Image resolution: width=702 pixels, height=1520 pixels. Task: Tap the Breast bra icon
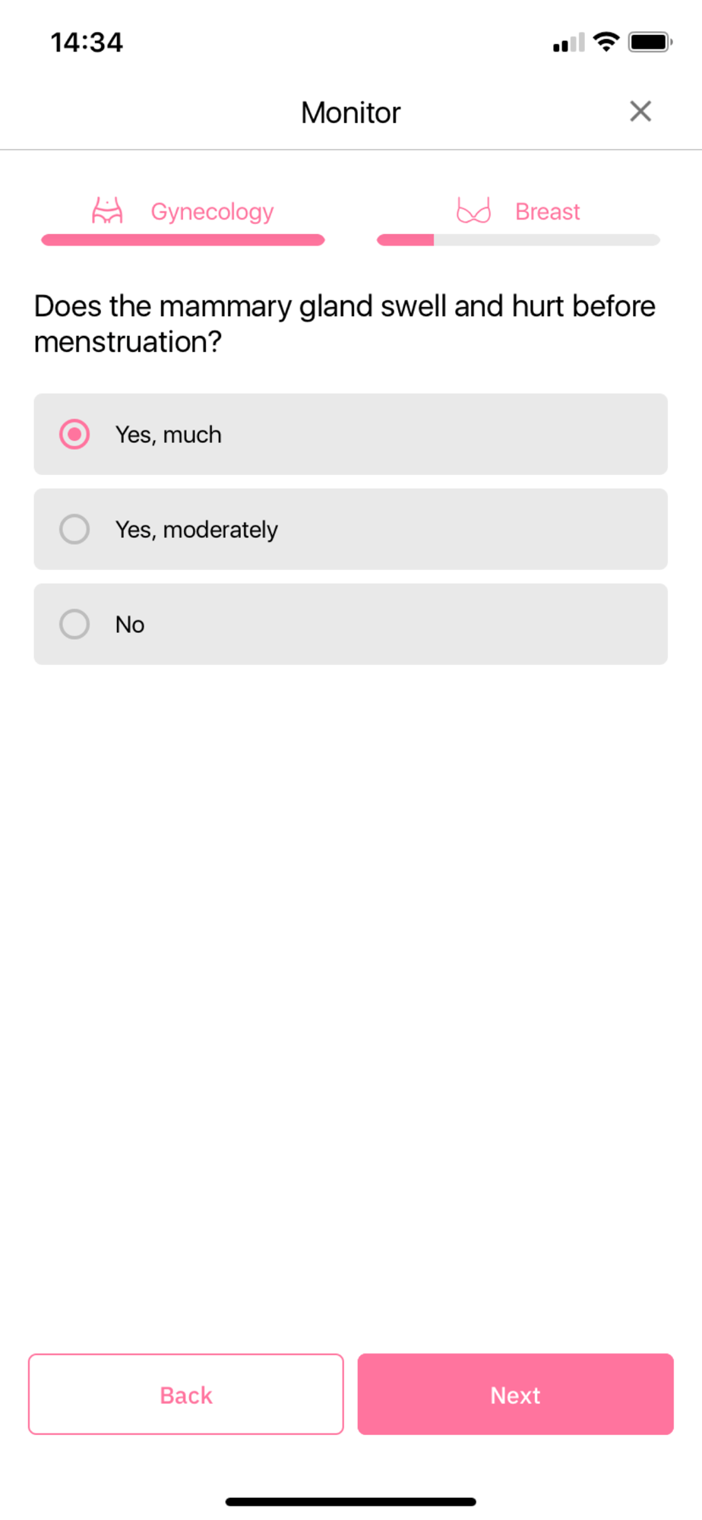pos(473,211)
